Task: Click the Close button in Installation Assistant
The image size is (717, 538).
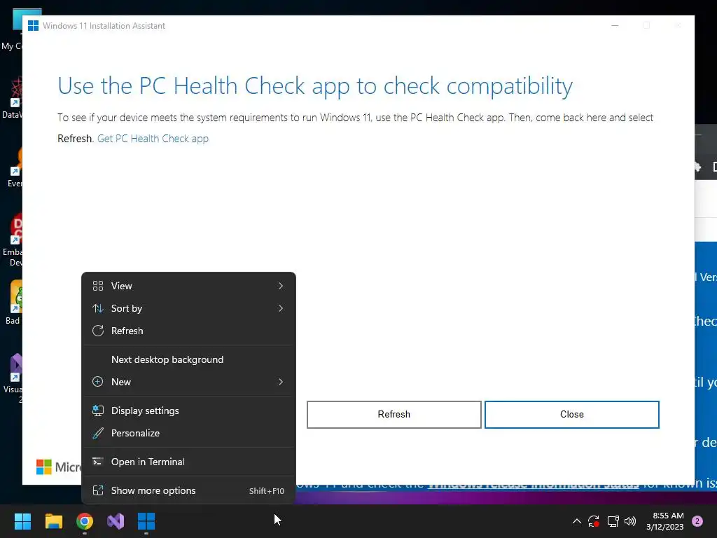Action: tap(572, 415)
